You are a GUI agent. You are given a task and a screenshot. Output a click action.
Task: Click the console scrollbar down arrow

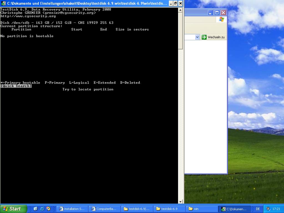(x=180, y=202)
